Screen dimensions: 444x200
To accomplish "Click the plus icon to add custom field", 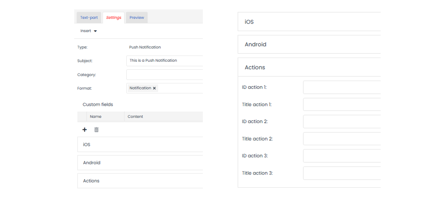I will (x=85, y=130).
